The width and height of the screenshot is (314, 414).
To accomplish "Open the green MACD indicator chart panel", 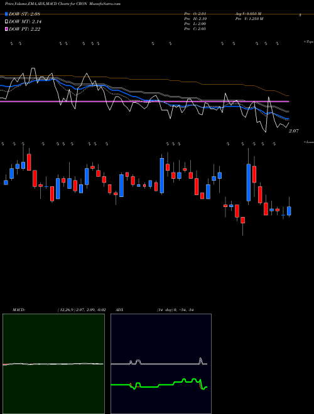I will (53, 364).
